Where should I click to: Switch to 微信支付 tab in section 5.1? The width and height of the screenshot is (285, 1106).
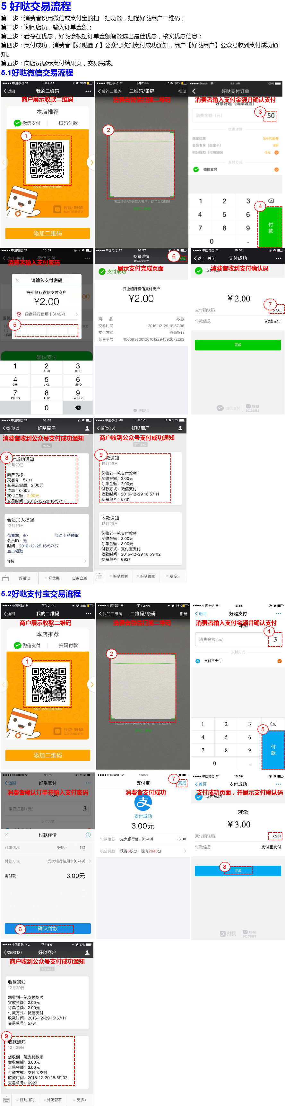tap(27, 123)
